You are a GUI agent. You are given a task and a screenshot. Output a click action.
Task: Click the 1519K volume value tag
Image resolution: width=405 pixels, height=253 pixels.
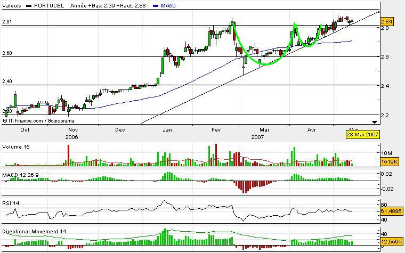(x=390, y=161)
